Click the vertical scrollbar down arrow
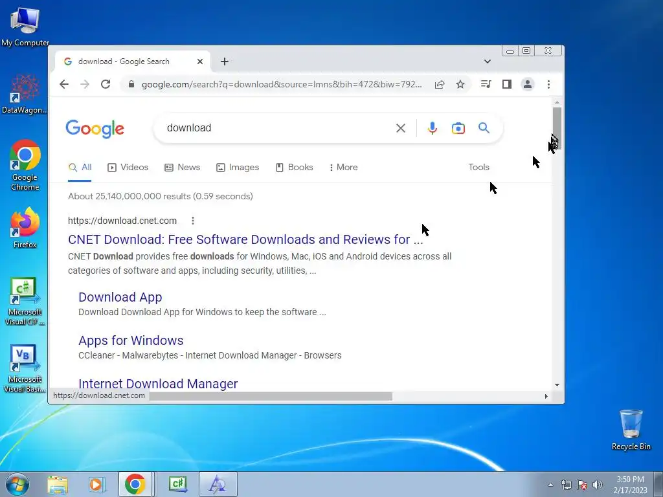 pyautogui.click(x=557, y=385)
